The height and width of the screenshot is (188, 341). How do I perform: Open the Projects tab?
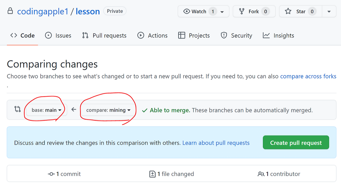(x=194, y=36)
